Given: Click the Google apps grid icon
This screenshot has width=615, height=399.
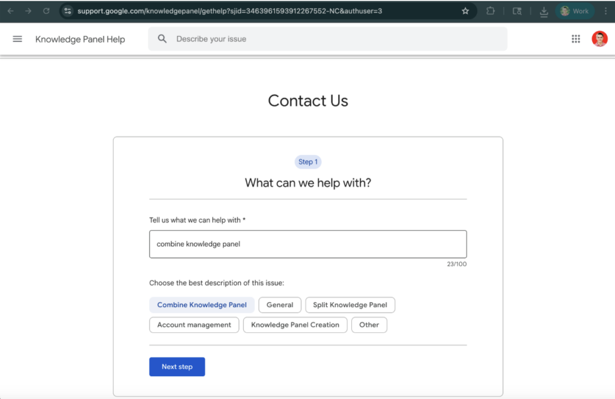Looking at the screenshot, I should click(575, 39).
